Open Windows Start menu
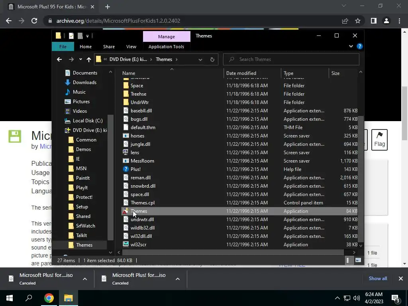 [10, 298]
